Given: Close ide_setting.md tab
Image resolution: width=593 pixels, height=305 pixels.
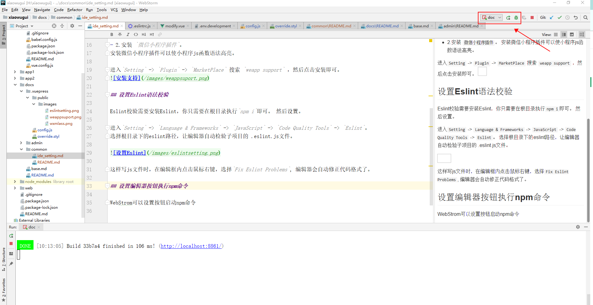Looking at the screenshot, I should tap(122, 26).
